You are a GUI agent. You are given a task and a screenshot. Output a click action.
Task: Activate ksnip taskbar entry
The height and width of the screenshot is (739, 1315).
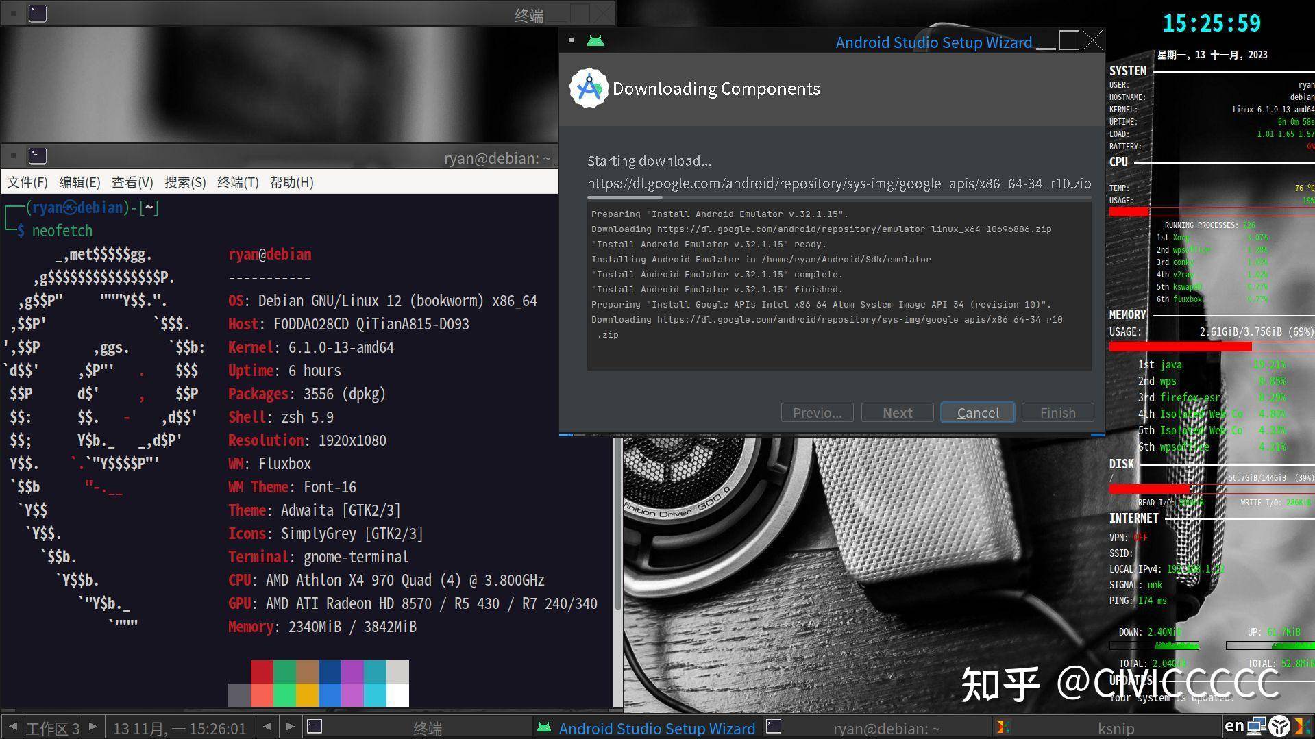[x=1106, y=727]
